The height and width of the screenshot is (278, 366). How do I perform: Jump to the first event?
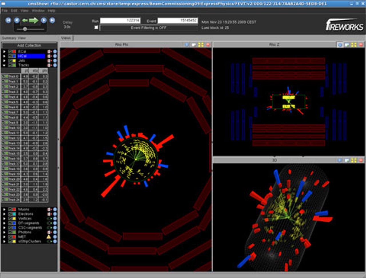8,20
